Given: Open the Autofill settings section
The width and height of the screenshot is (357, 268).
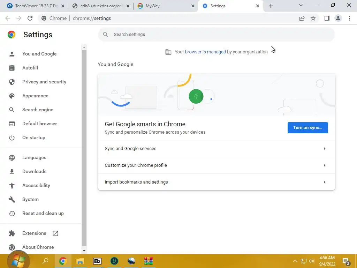Looking at the screenshot, I should [x=30, y=68].
